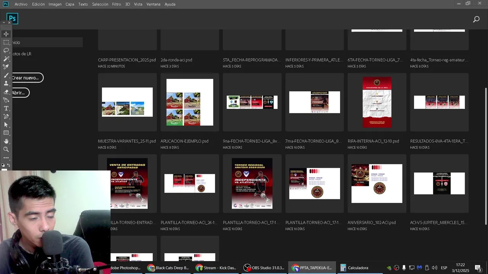Screen dimensions: 488x274
Task: Select the Rectangle shape tool
Action: coord(6,133)
